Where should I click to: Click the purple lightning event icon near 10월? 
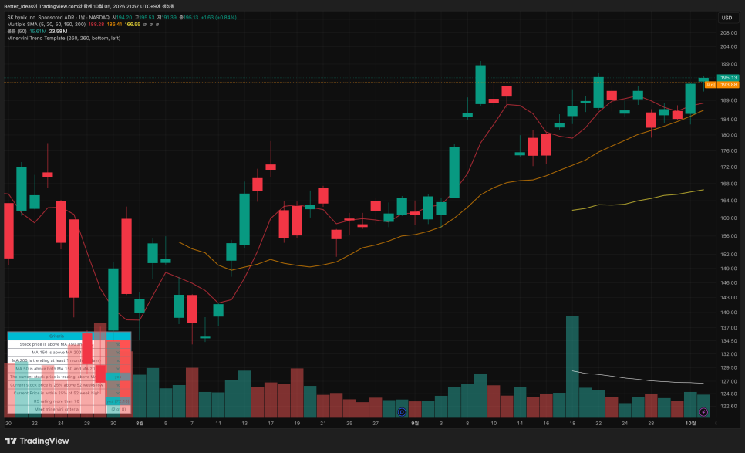coord(703,412)
